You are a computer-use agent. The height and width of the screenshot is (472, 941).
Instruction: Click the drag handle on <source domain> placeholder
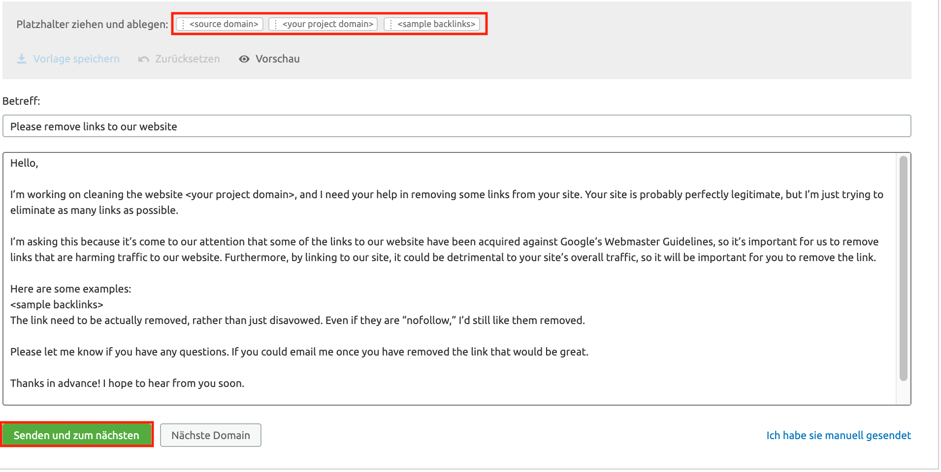pos(183,24)
